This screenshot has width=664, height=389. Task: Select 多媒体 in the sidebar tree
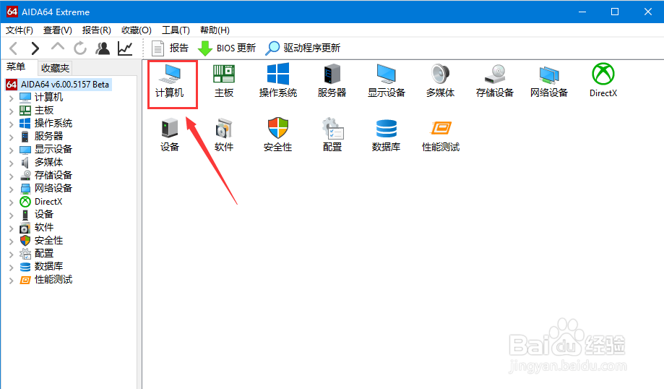coord(48,162)
